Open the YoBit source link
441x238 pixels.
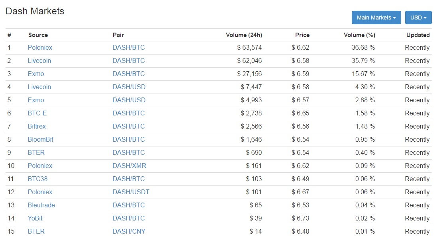pos(35,218)
